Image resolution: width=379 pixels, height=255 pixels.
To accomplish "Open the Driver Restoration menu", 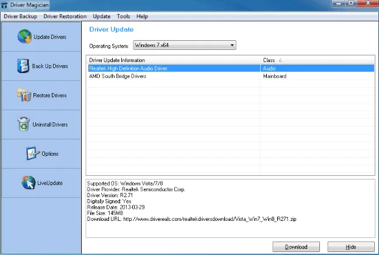I will [x=65, y=16].
